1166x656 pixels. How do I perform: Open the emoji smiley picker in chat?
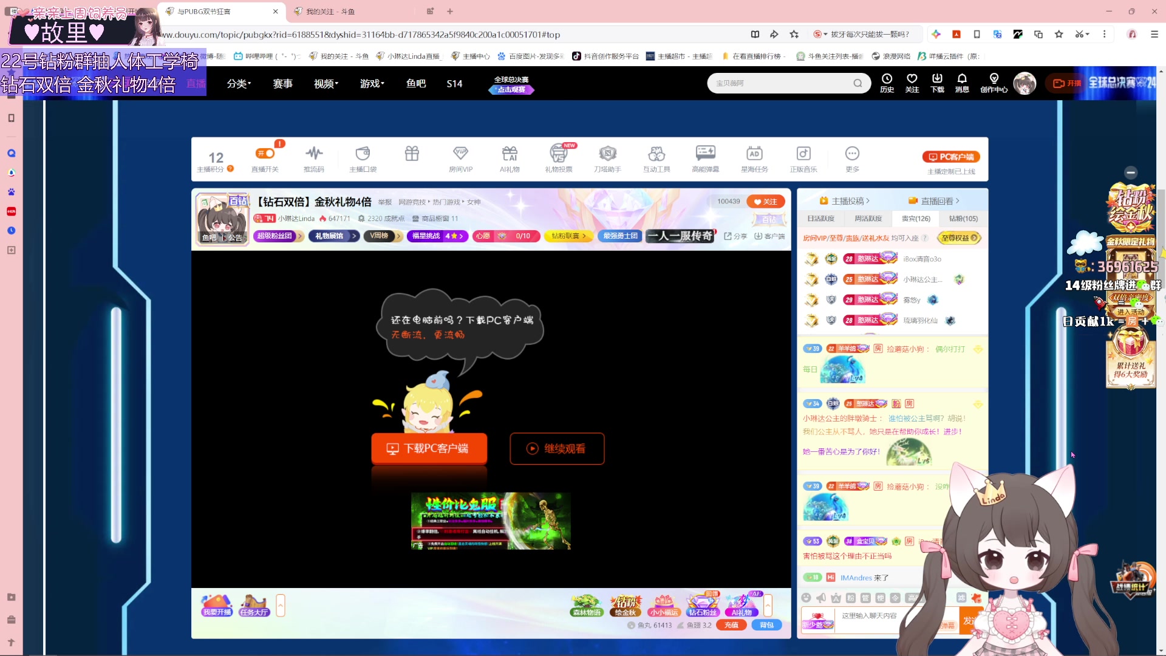click(x=806, y=598)
